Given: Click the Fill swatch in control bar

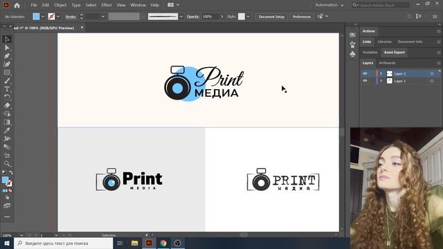Looking at the screenshot, I should coord(36,17).
